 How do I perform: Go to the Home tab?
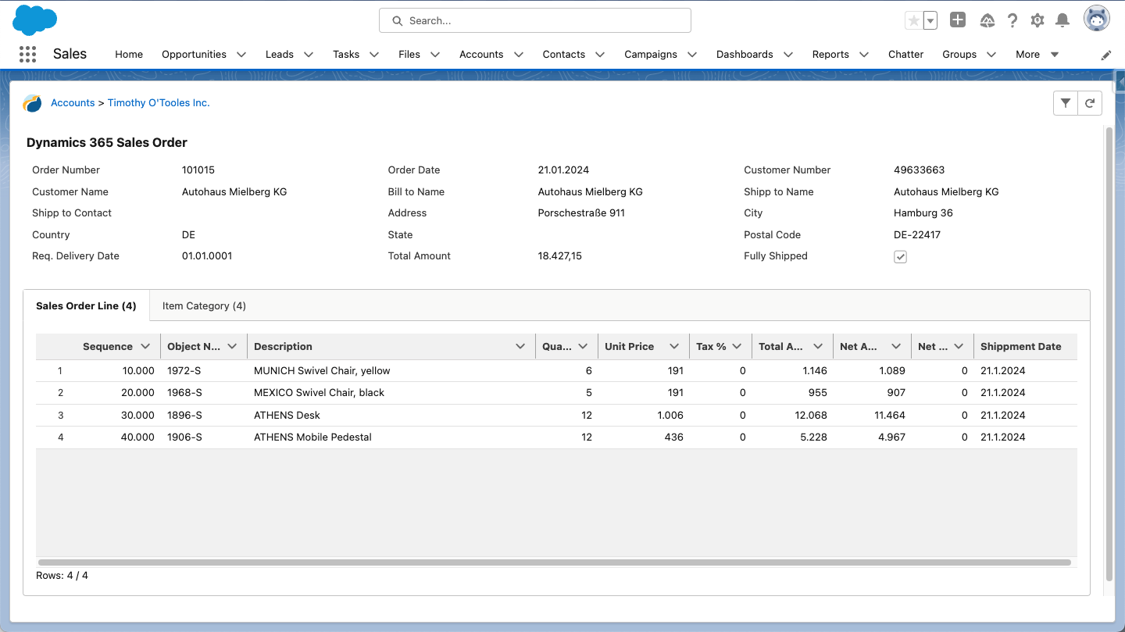[x=129, y=55]
